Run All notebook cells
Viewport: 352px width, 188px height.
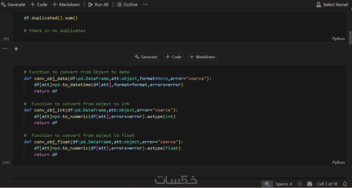(x=98, y=4)
